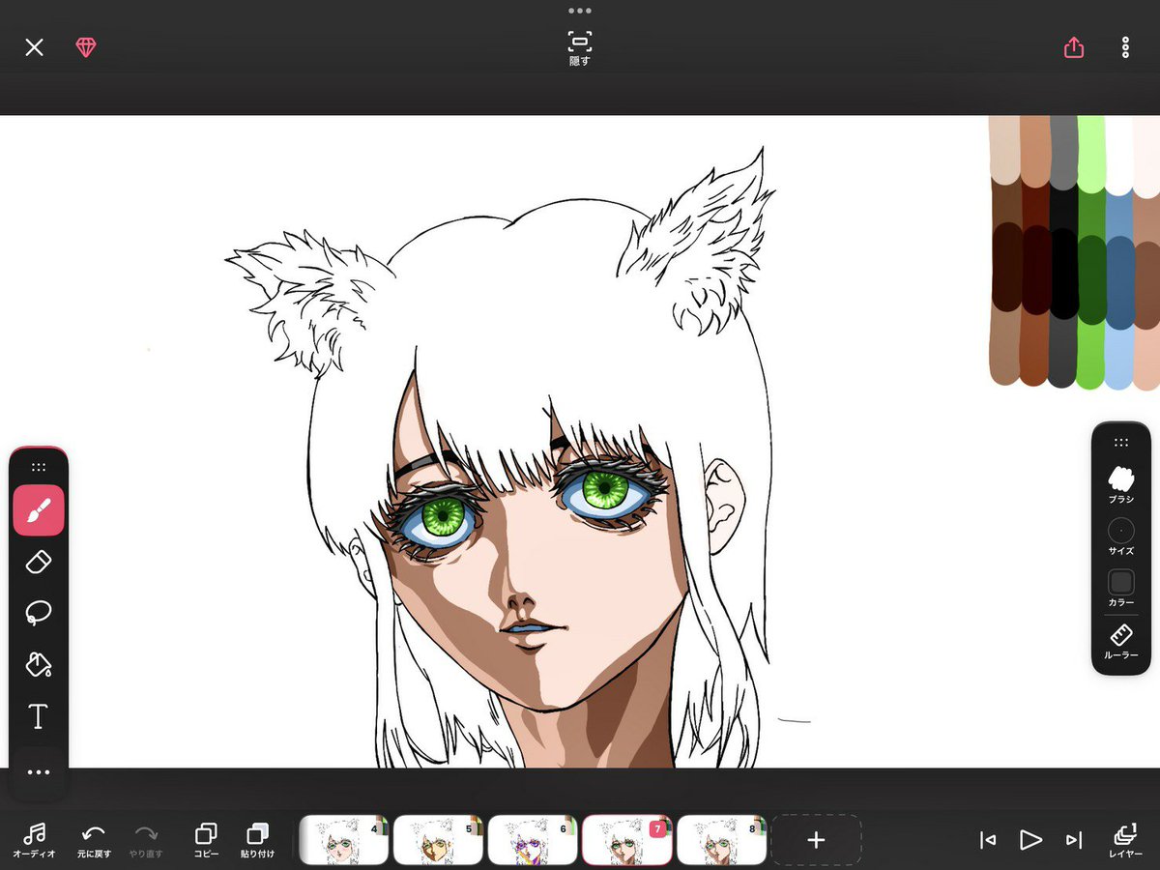The image size is (1160, 870).
Task: Select frame 8 in the timeline
Action: pyautogui.click(x=722, y=839)
